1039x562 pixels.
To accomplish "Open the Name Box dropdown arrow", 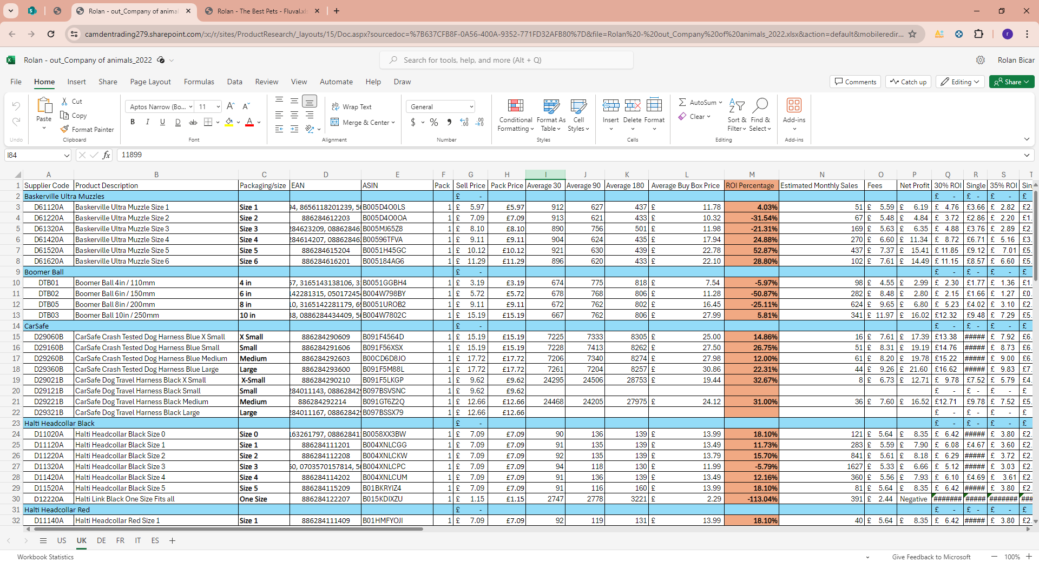I will coord(67,156).
